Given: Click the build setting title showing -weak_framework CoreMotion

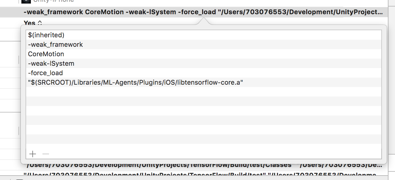Looking at the screenshot, I should 119,12.
